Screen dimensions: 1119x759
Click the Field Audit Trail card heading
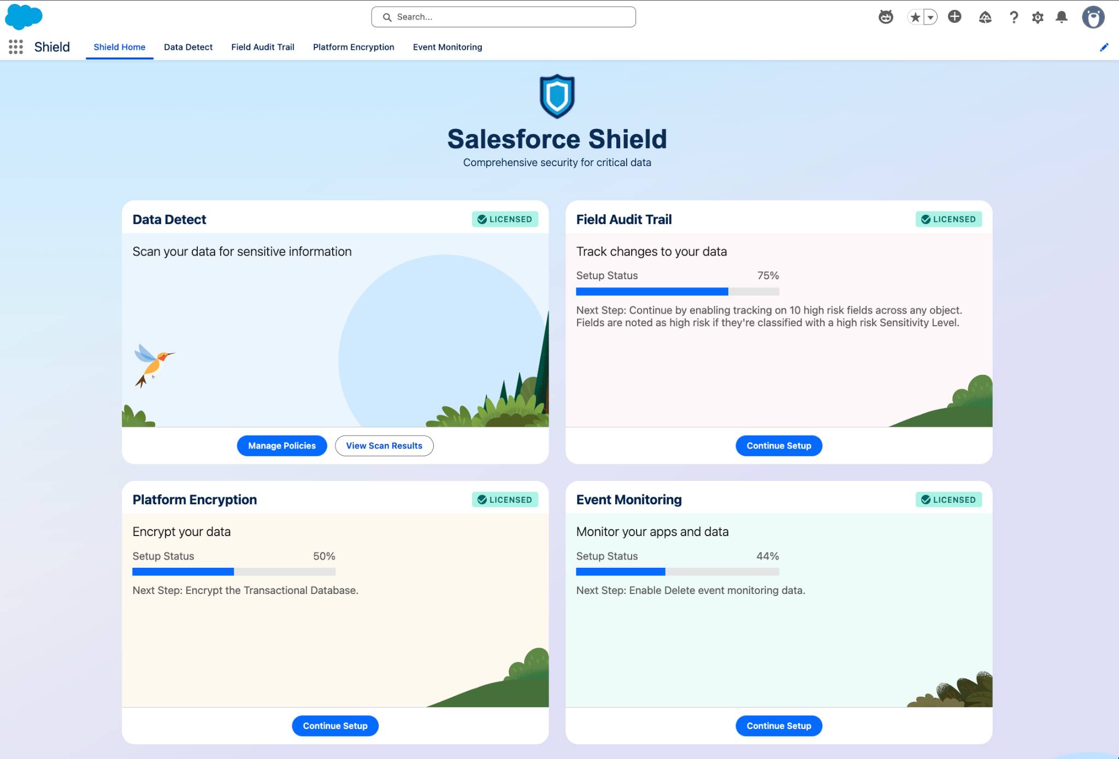click(624, 220)
